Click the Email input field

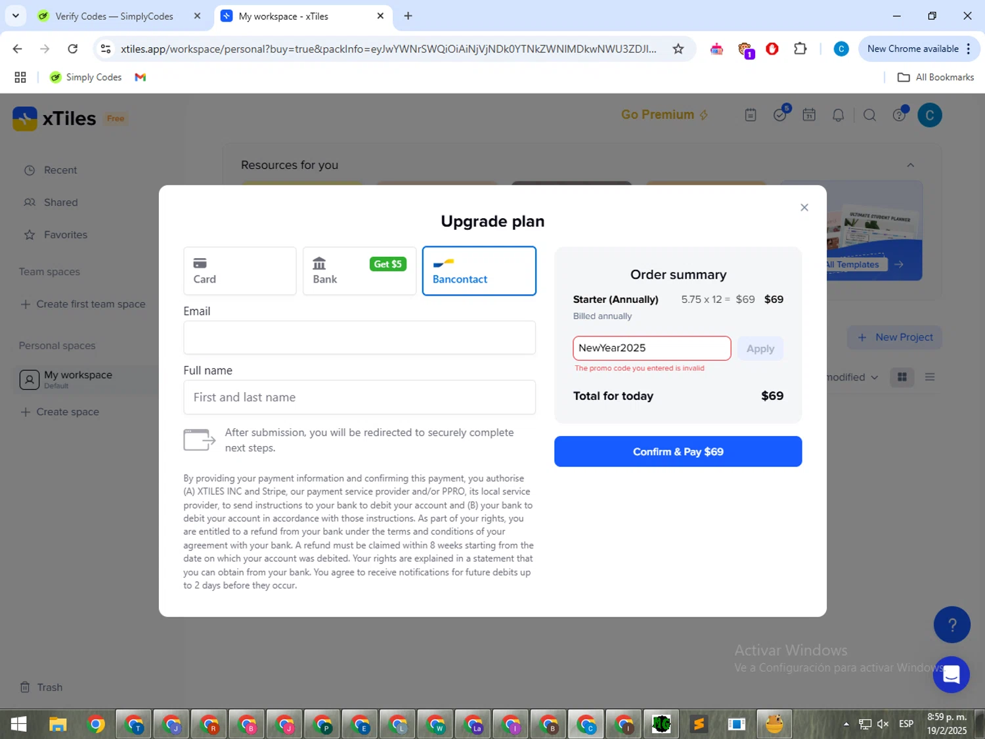pos(359,338)
